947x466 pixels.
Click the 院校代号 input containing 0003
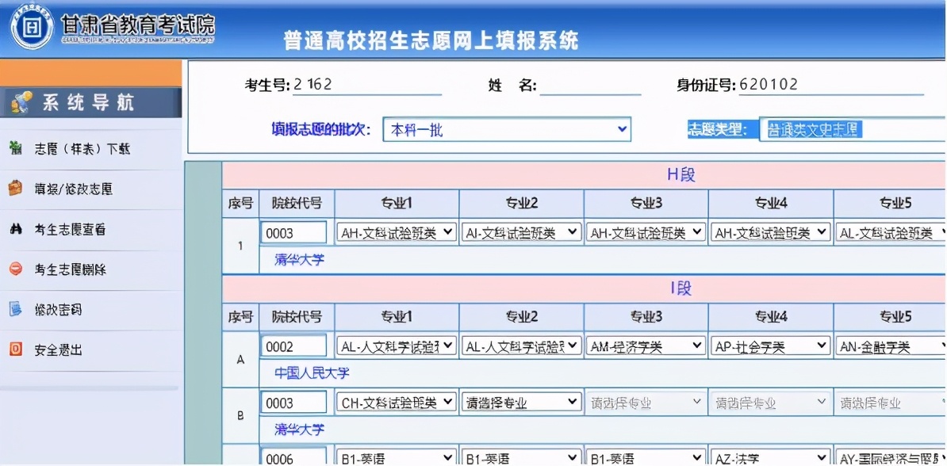[x=294, y=232]
